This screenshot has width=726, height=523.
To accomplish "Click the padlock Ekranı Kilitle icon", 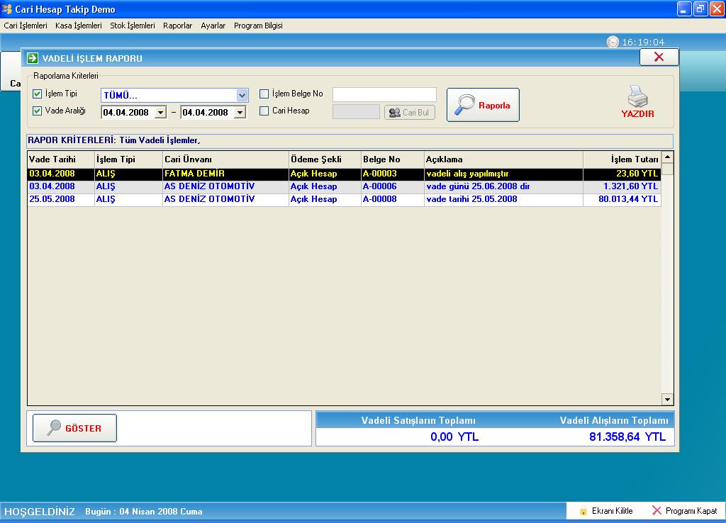I will pos(583,511).
